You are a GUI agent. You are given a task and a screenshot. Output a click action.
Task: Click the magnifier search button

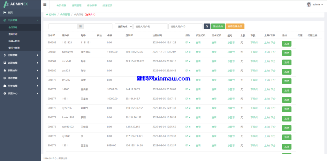pyautogui.click(x=207, y=26)
